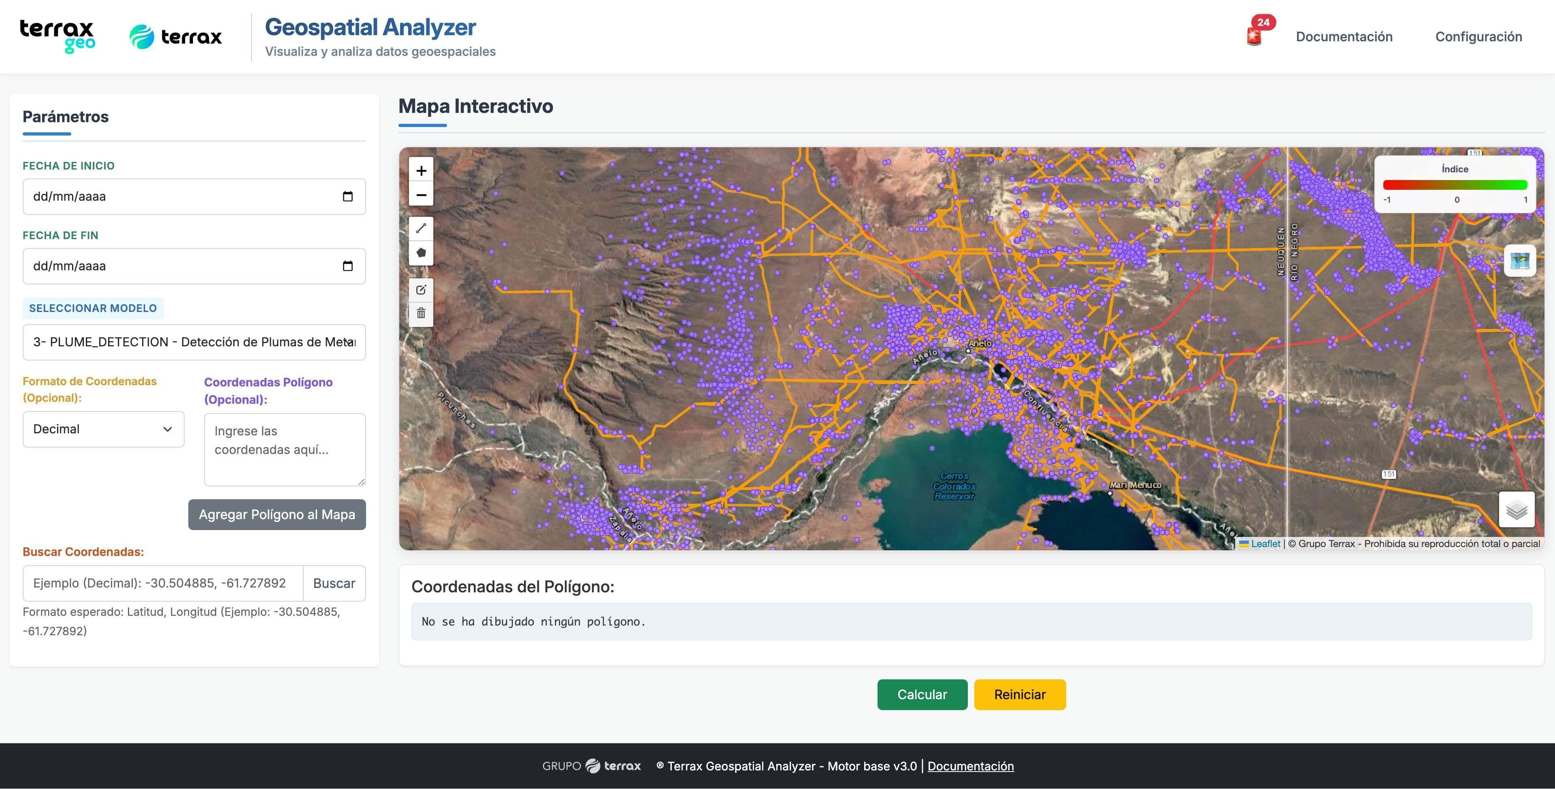Open the Formato de Coordenadas dropdown
This screenshot has height=789, width=1555.
pyautogui.click(x=103, y=429)
